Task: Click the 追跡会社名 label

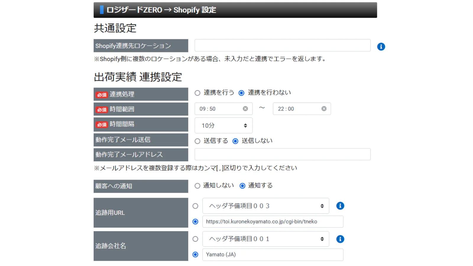Action: (x=111, y=246)
